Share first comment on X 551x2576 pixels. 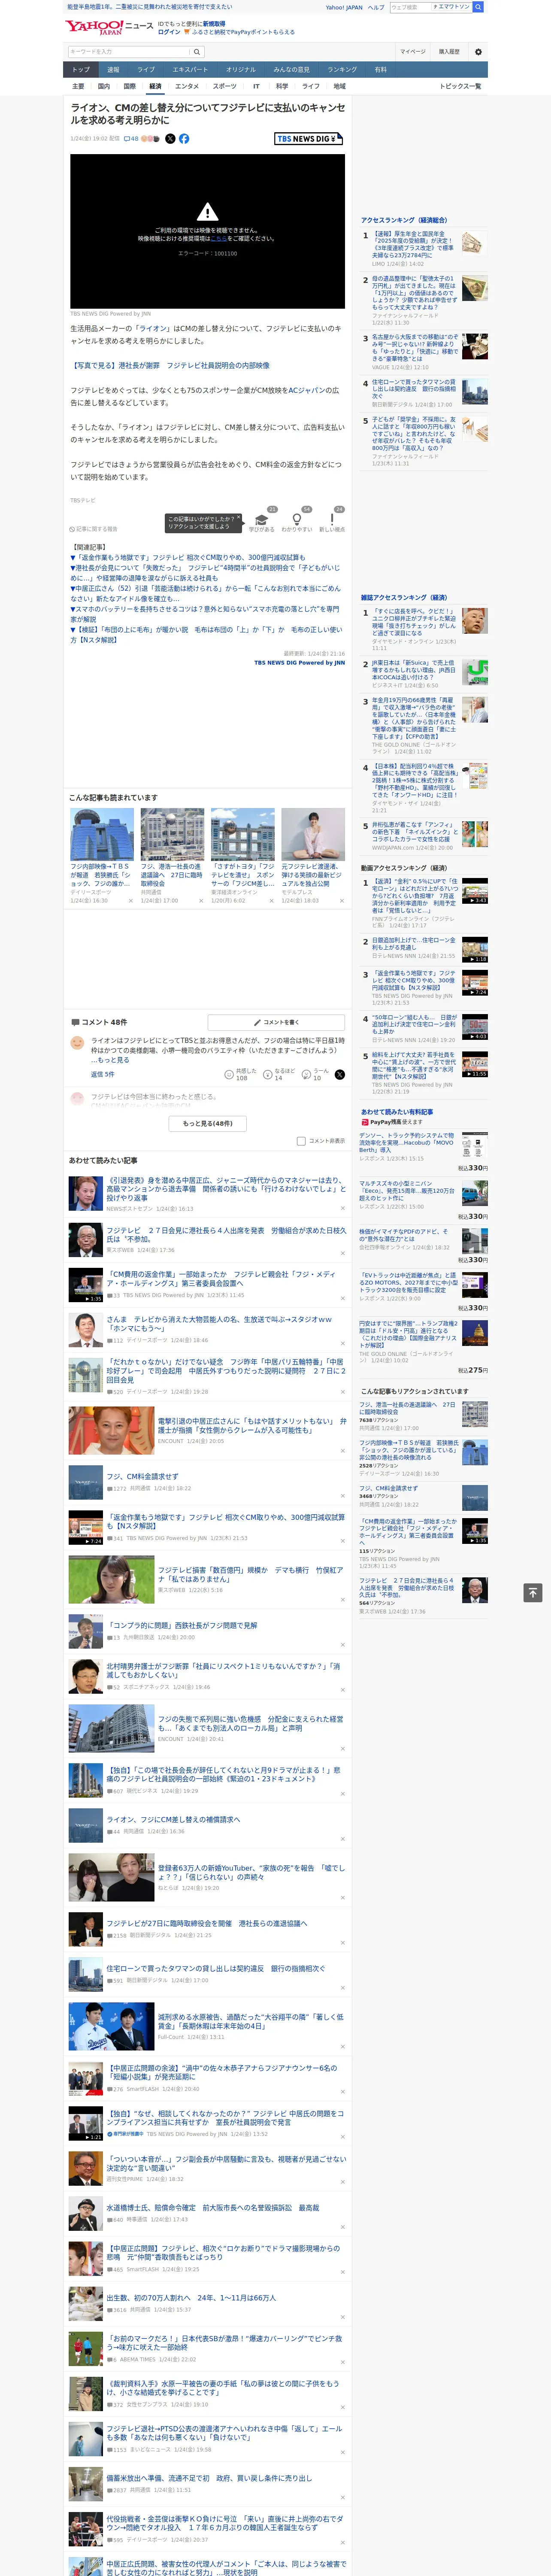[340, 1074]
